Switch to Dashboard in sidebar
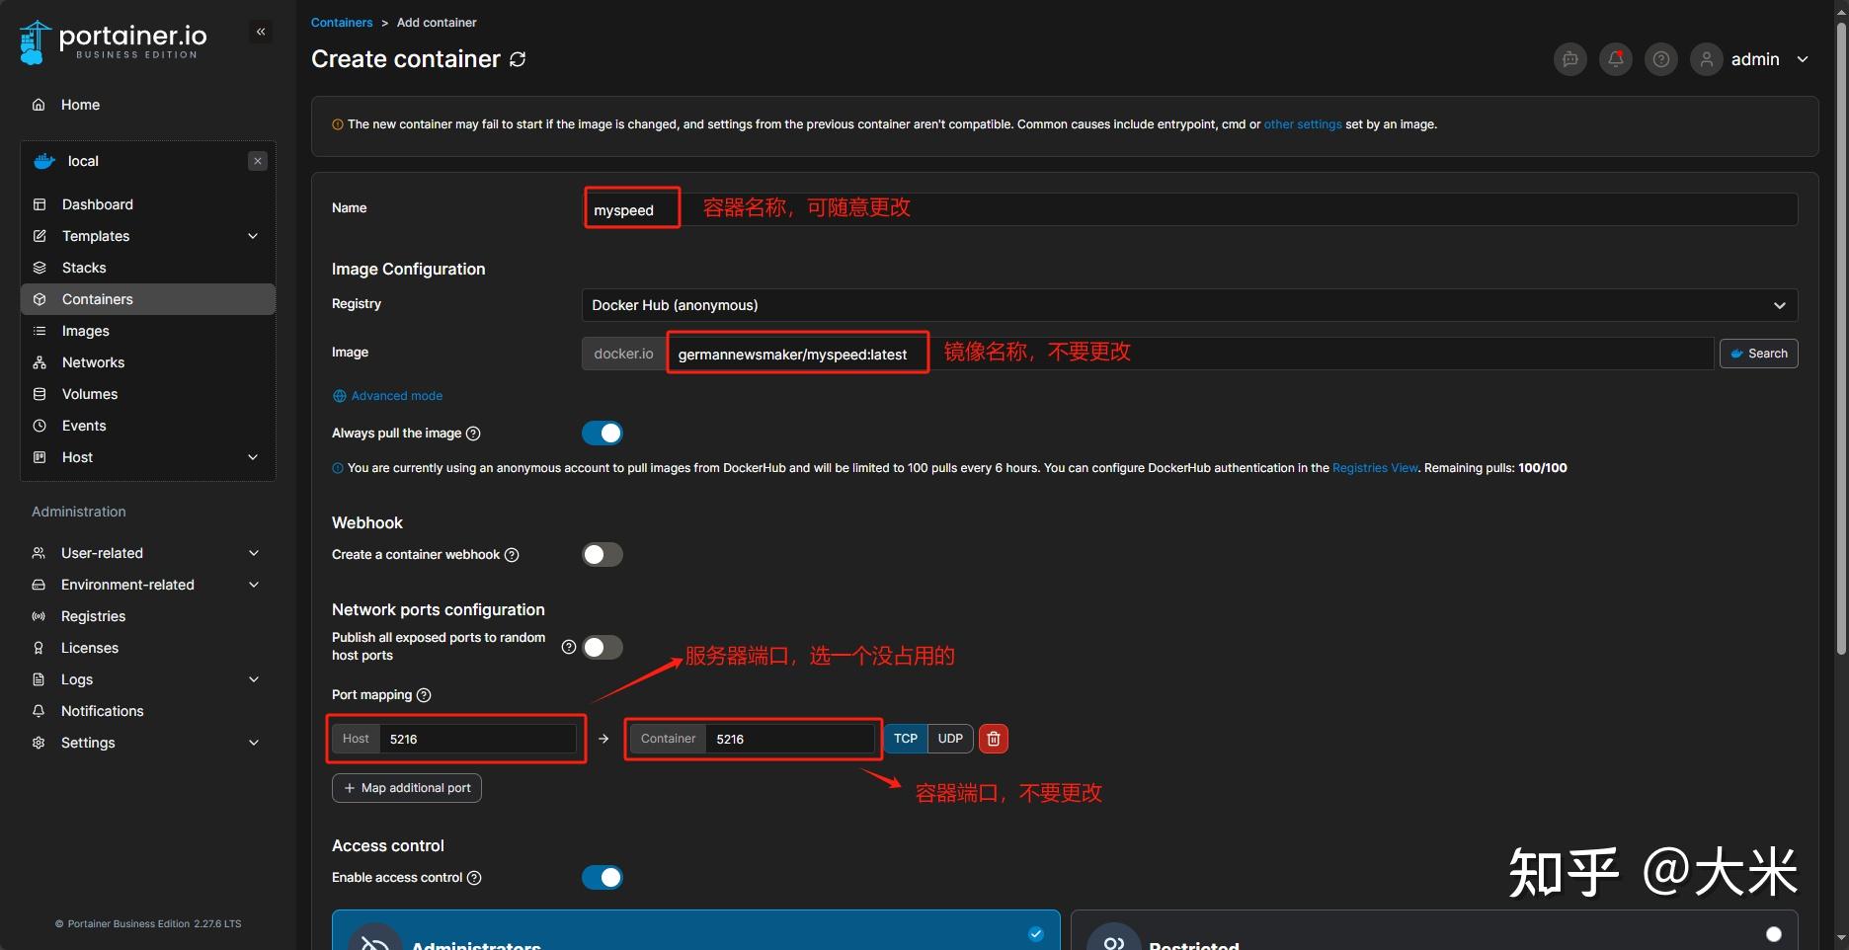This screenshot has height=950, width=1849. pos(98,203)
